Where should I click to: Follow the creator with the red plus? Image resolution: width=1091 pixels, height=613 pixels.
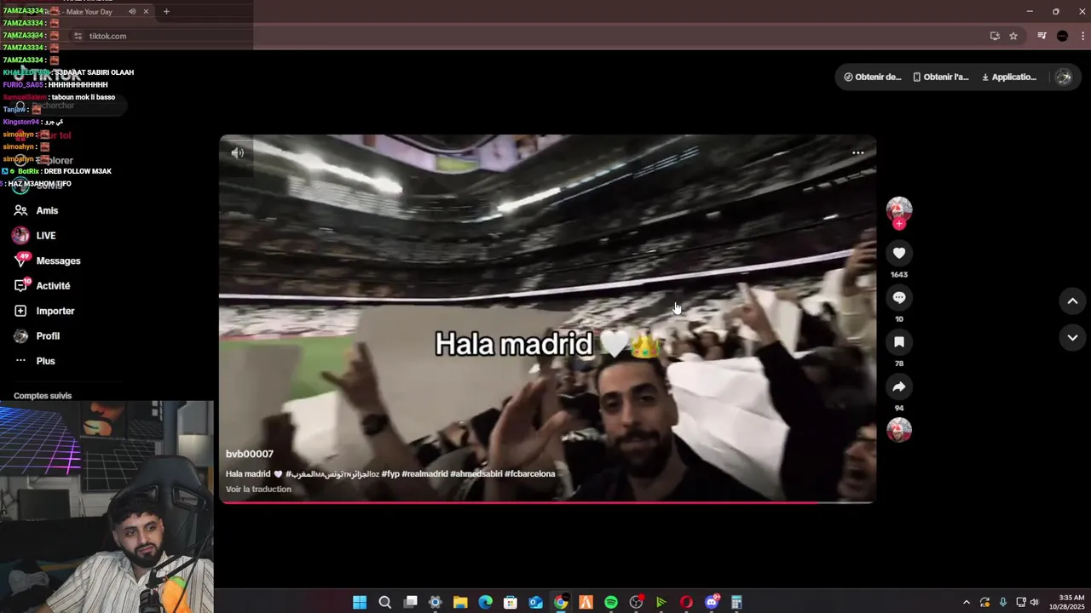(899, 224)
